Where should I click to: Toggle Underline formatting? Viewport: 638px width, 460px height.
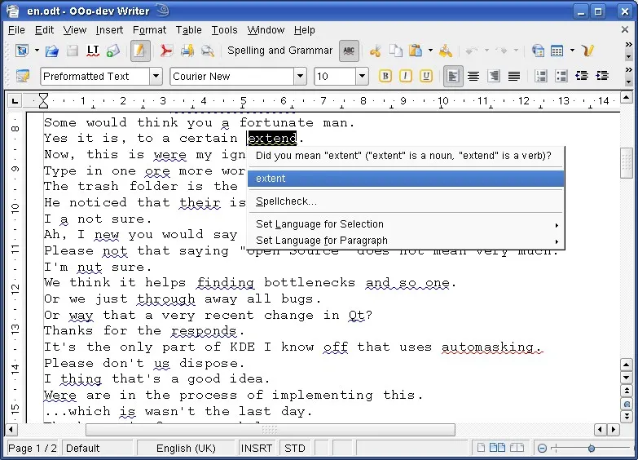tap(426, 76)
